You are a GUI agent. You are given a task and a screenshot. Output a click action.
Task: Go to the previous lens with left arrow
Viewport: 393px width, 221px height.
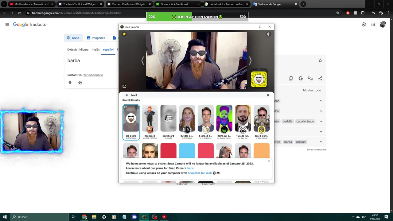[x=142, y=60]
